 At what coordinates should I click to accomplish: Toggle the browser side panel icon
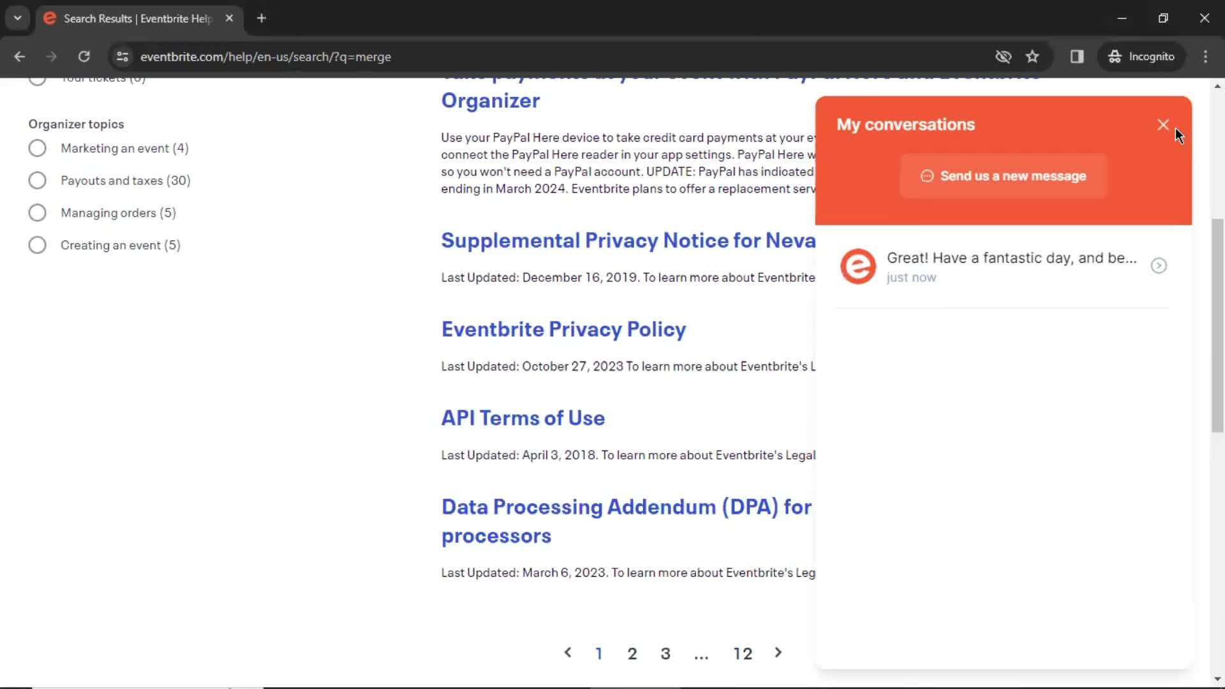(x=1077, y=57)
